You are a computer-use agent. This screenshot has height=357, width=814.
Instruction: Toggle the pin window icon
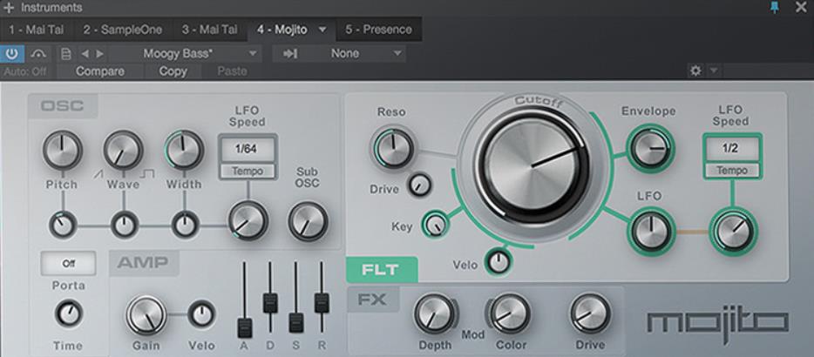click(775, 7)
